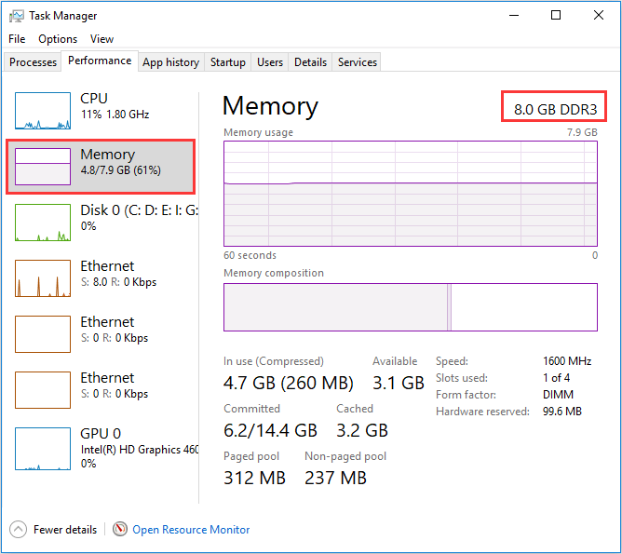Image resolution: width=622 pixels, height=554 pixels.
Task: Go to the Startup tab
Action: click(x=228, y=62)
